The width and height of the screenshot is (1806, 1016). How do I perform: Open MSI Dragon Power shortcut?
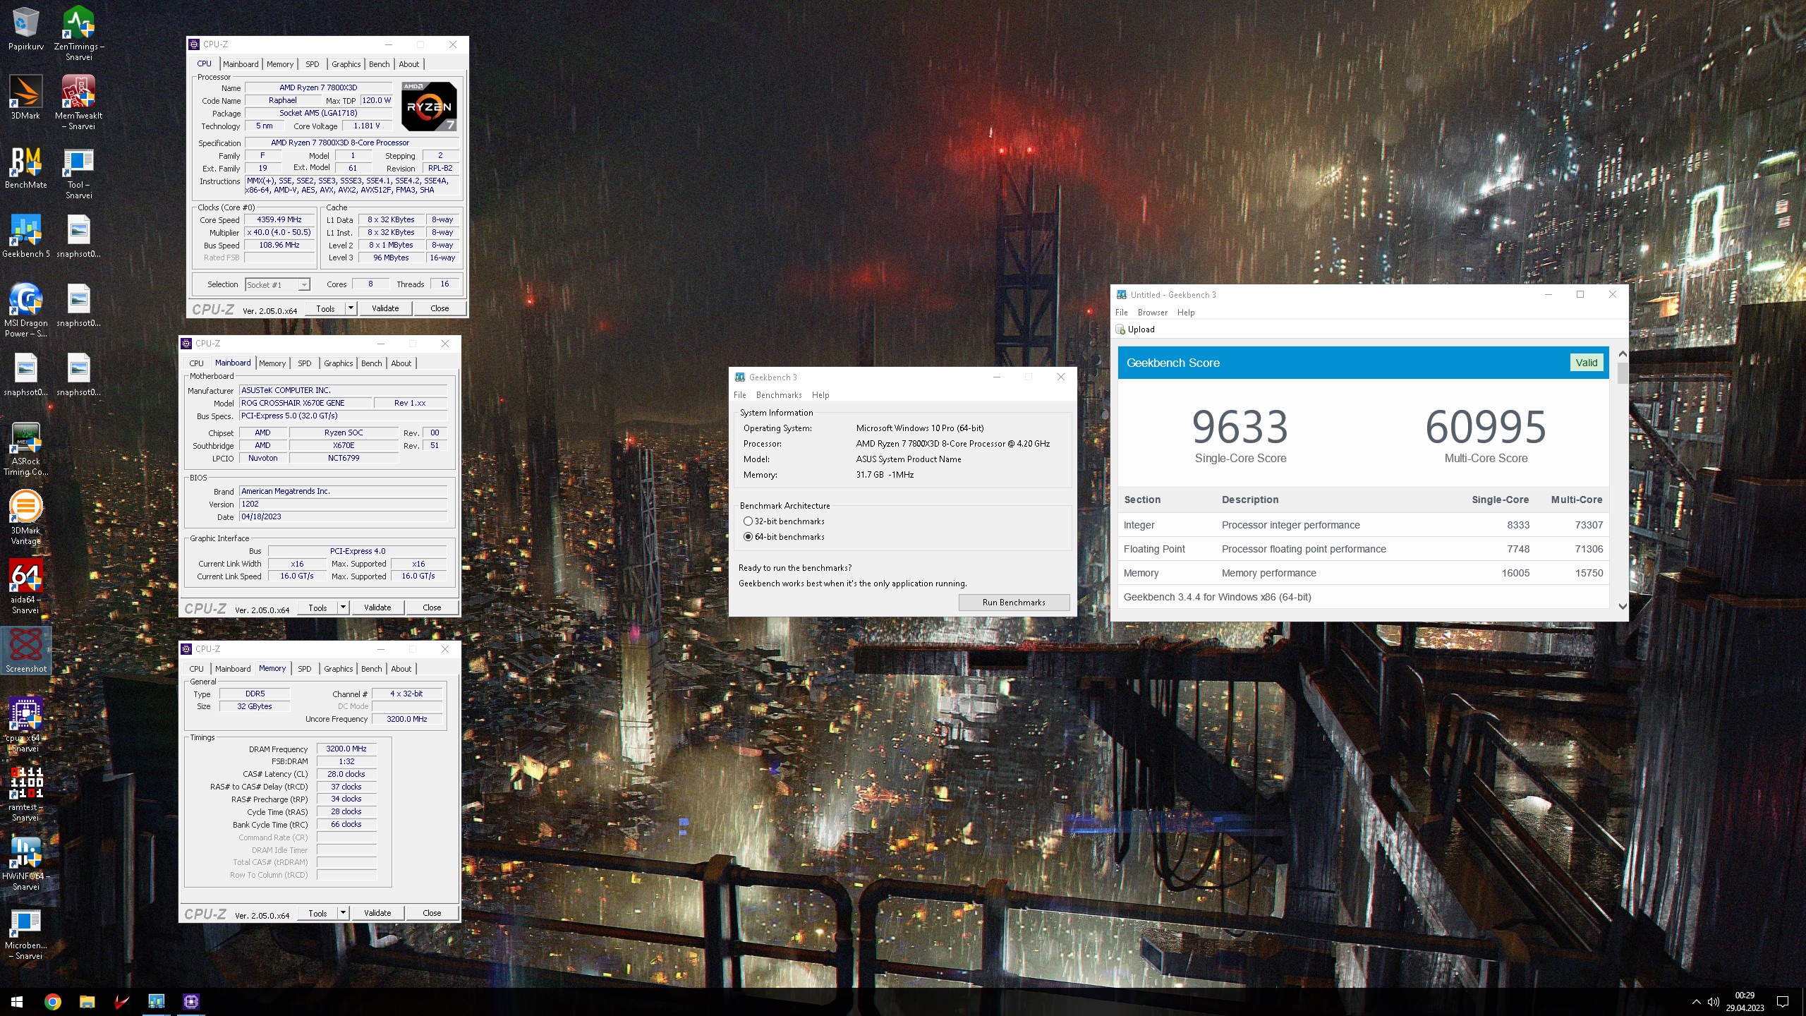tap(25, 310)
